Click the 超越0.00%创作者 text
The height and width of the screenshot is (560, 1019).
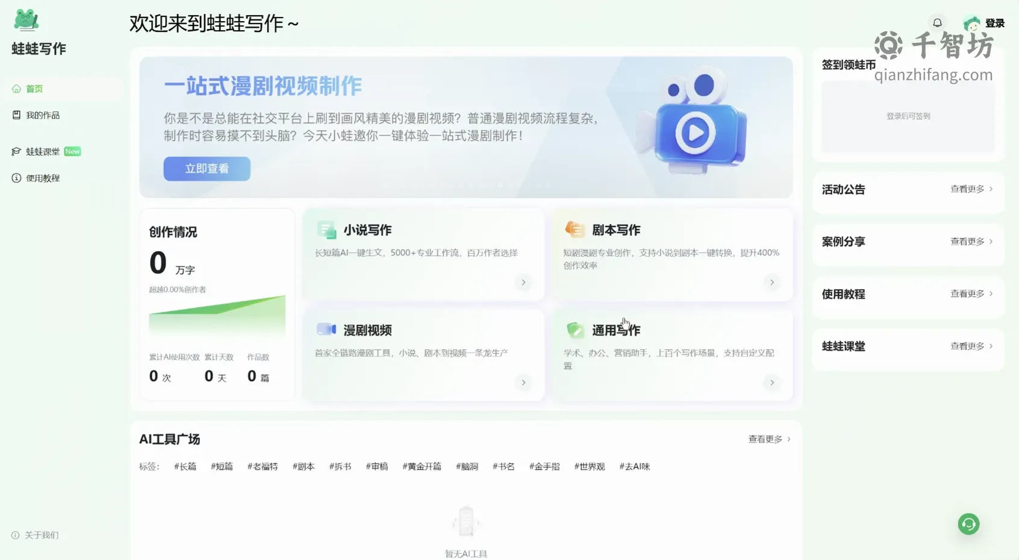pos(178,290)
